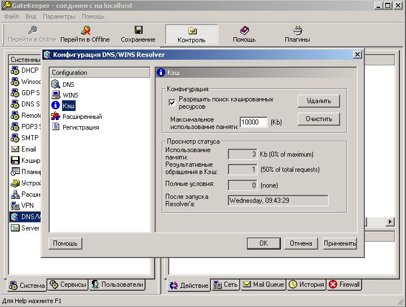The width and height of the screenshot is (406, 307).
Task: Click the greyed Перейти в Online key icon
Action: (33, 30)
